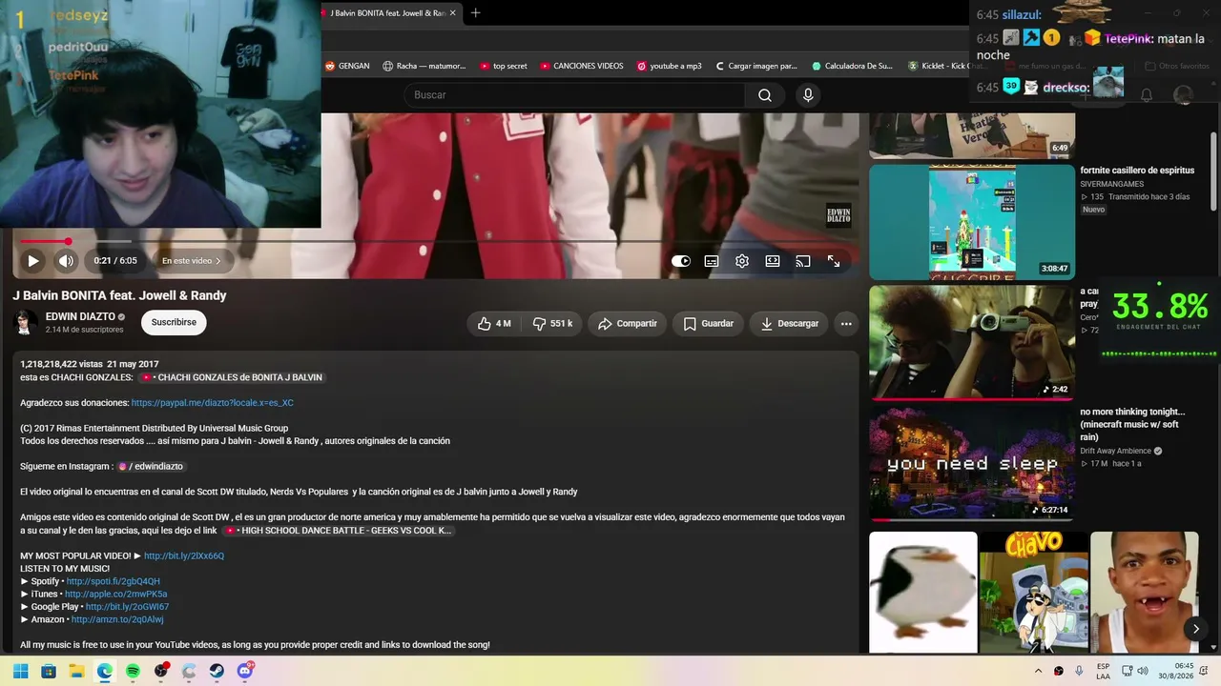The image size is (1221, 686).
Task: Open the 'top secret' bookmark
Action: click(x=503, y=66)
